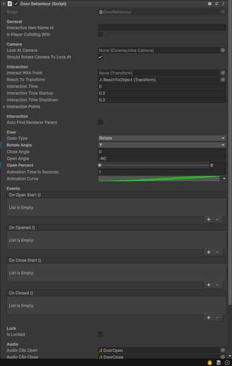Image resolution: width=232 pixels, height=366 pixels.
Task: Click the On Closed () event header
Action: tap(116, 293)
